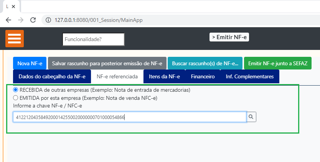Reload the page with the refresh icon
320x162 pixels.
(33, 20)
